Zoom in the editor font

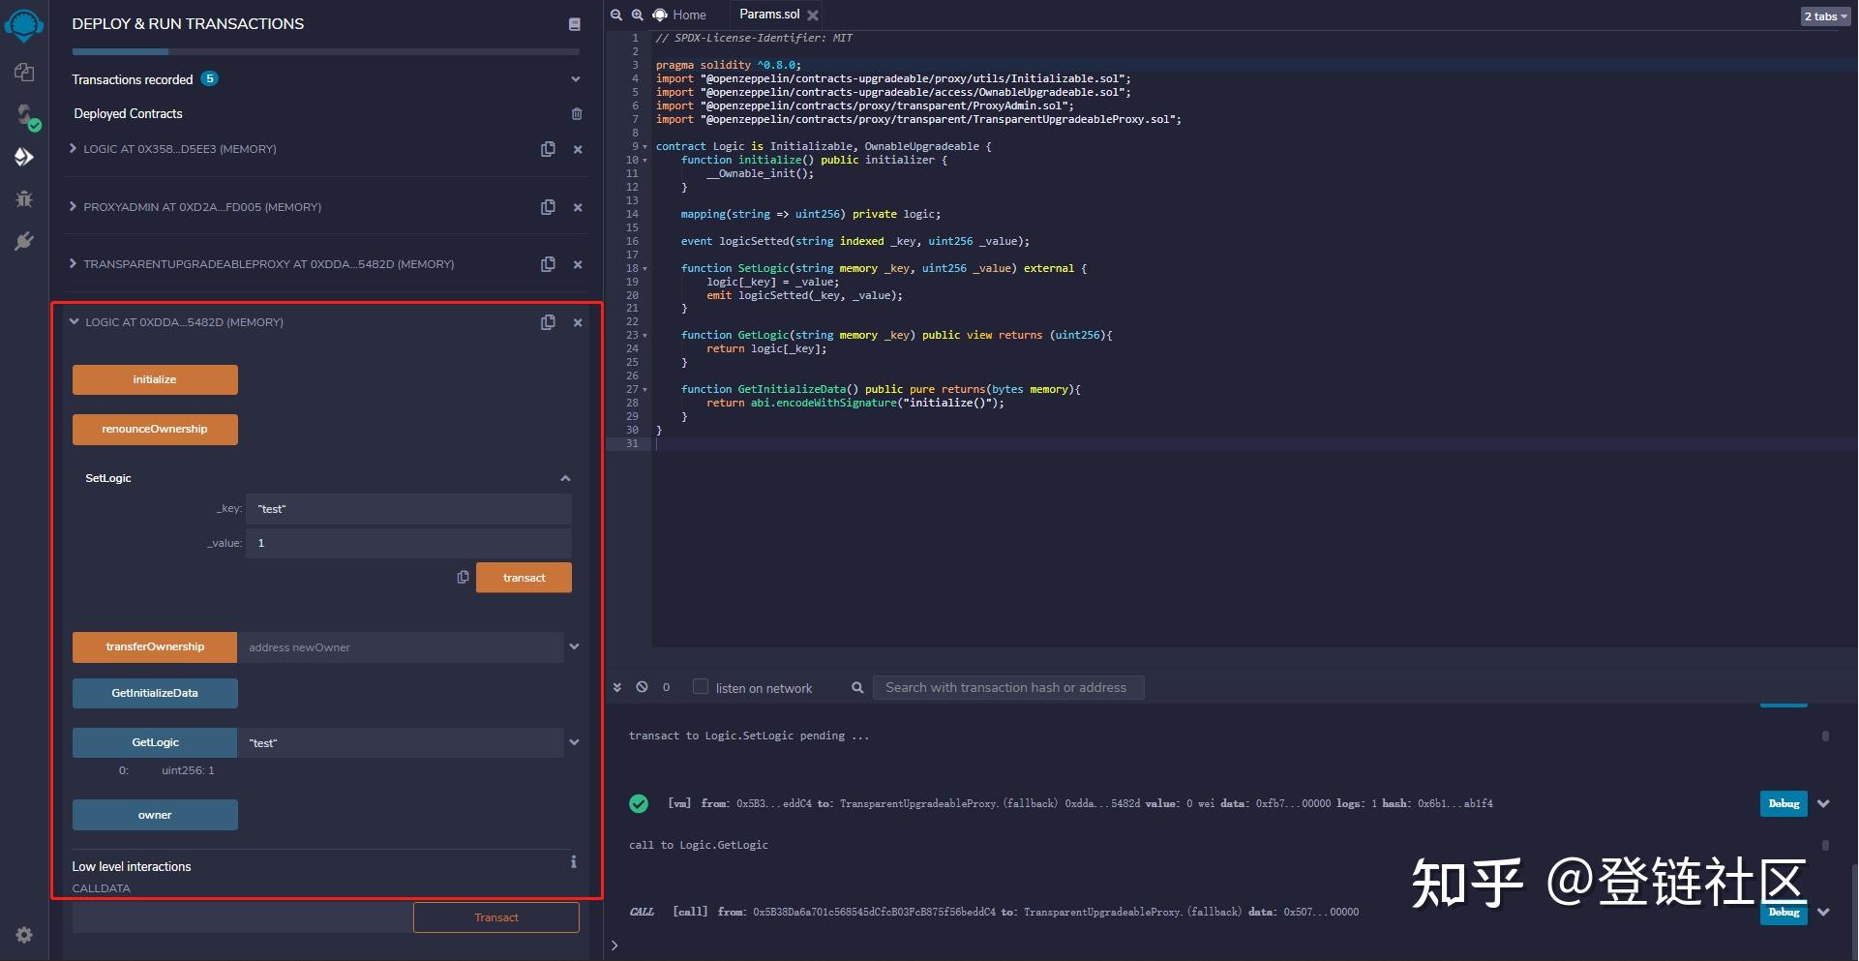[x=638, y=15]
